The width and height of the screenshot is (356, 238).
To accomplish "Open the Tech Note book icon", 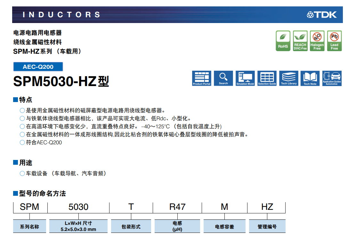I will click(310, 78).
